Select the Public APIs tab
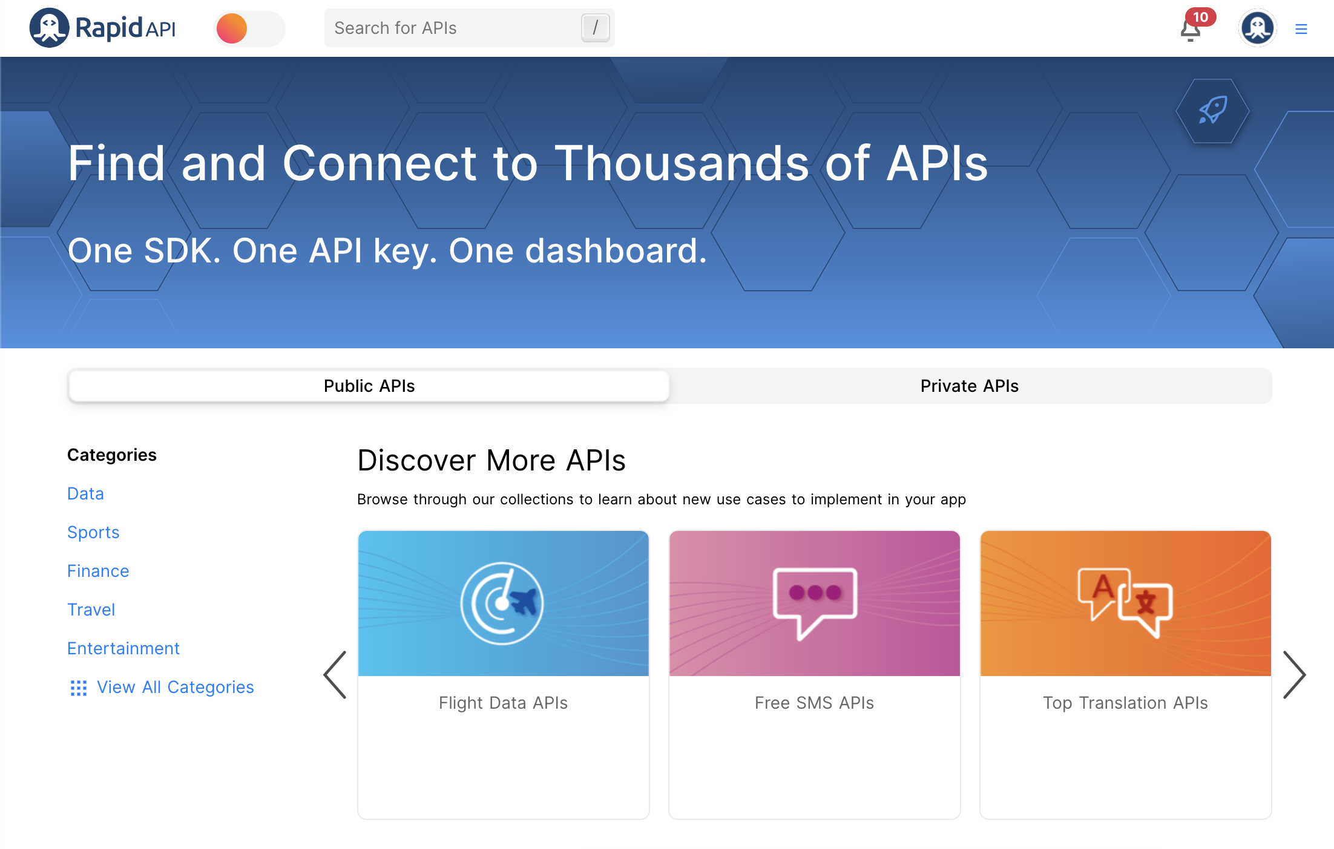Screen dimensions: 1334x849 tap(369, 386)
